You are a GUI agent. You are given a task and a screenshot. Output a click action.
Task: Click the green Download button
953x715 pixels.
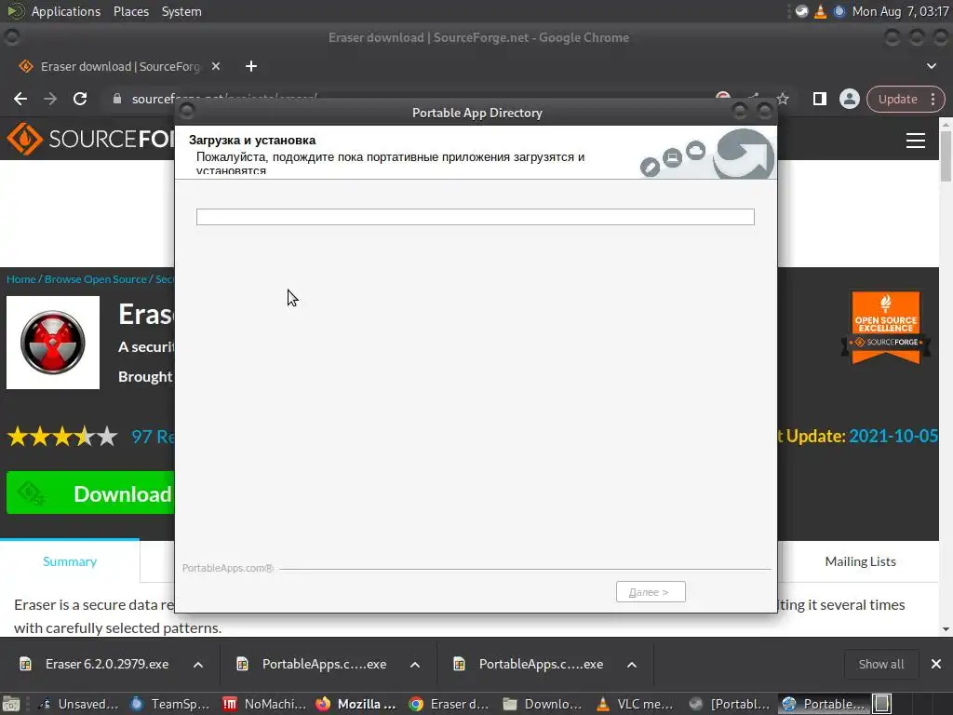click(x=90, y=493)
